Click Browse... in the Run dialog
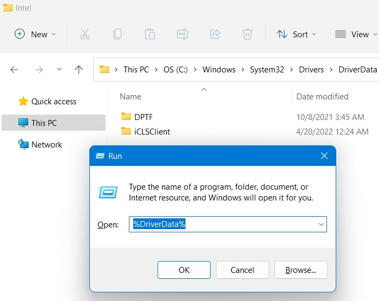The width and height of the screenshot is (379, 301). [301, 270]
